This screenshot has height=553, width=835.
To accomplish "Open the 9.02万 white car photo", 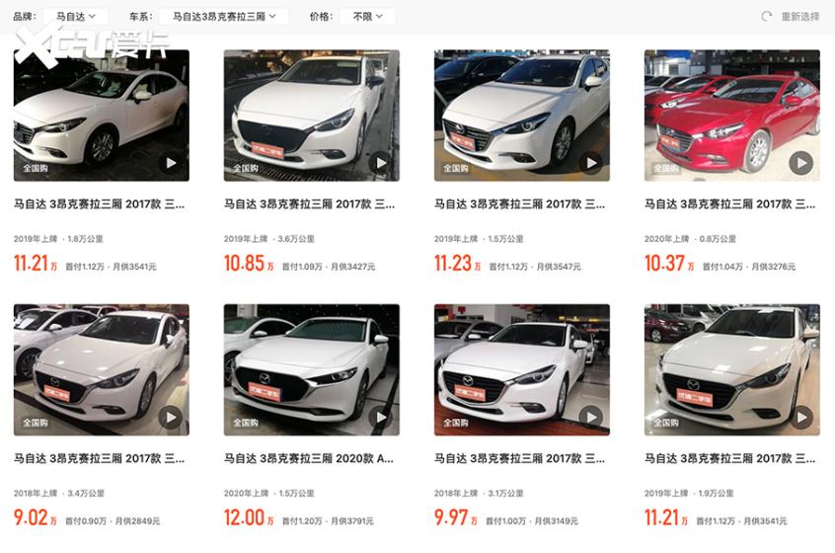I will pyautogui.click(x=102, y=369).
